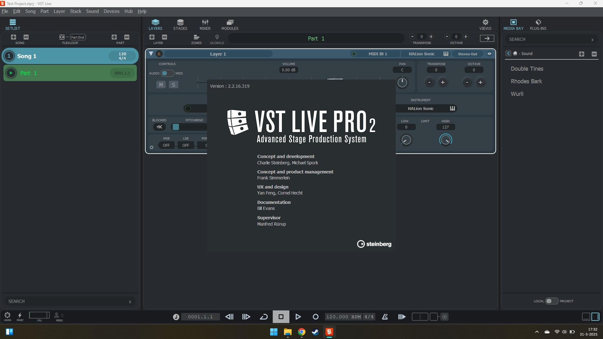Click the R record-enable button on Layer 1
Viewport: 603px width, 339px height.
[159, 54]
